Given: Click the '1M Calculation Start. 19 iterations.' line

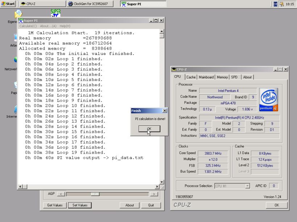Looking at the screenshot, I should pyautogui.click(x=81, y=33).
